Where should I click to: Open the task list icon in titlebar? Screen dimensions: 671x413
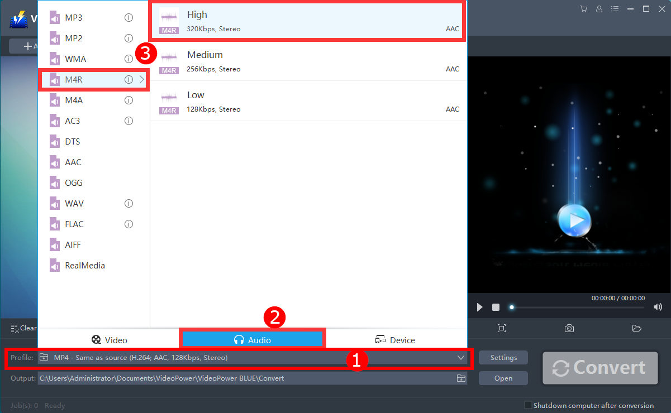click(615, 8)
